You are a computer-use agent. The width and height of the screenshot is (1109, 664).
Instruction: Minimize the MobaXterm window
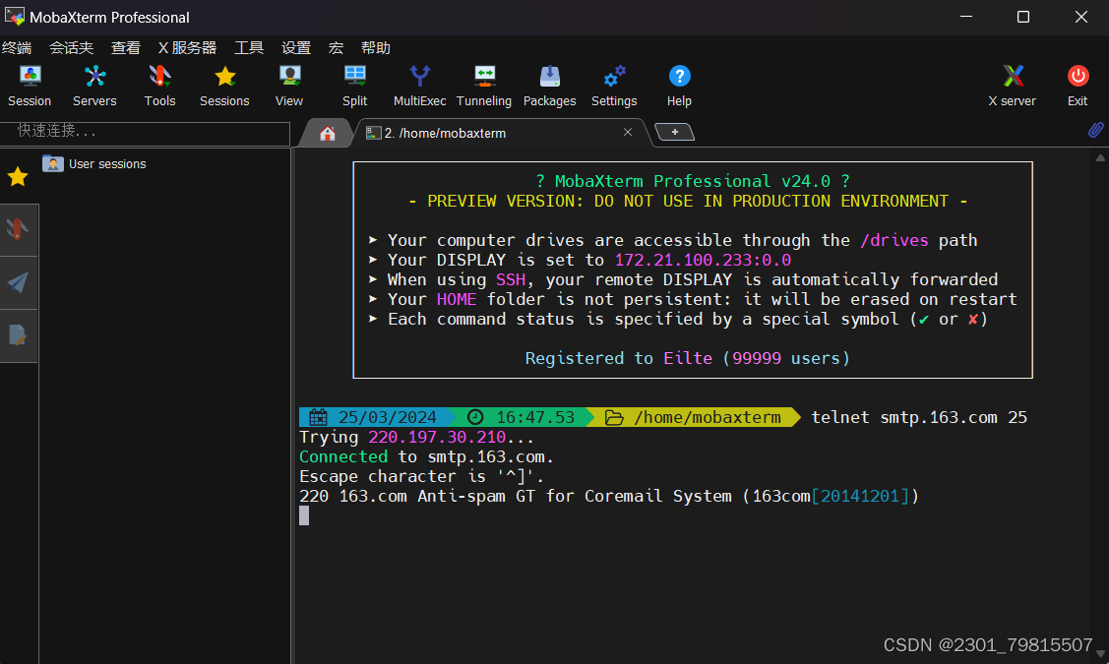[x=966, y=17]
